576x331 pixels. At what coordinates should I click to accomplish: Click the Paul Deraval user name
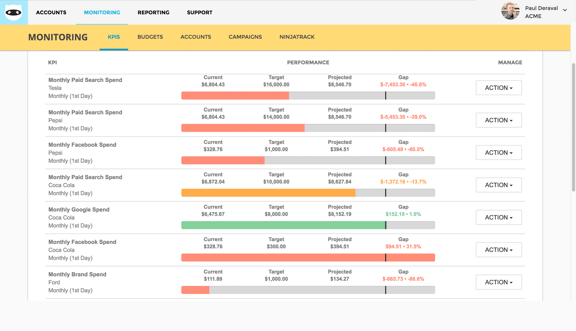pos(541,8)
